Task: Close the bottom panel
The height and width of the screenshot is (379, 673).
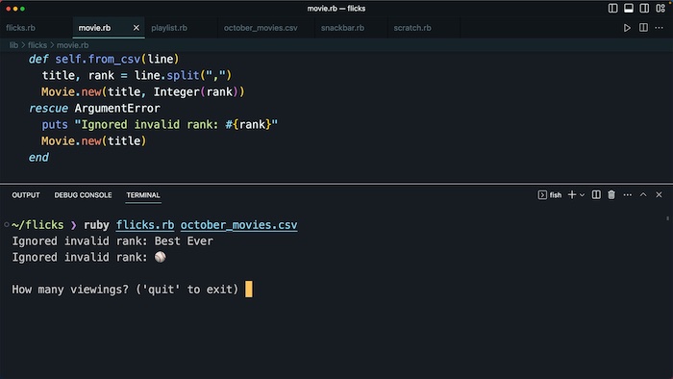Action: (x=659, y=195)
